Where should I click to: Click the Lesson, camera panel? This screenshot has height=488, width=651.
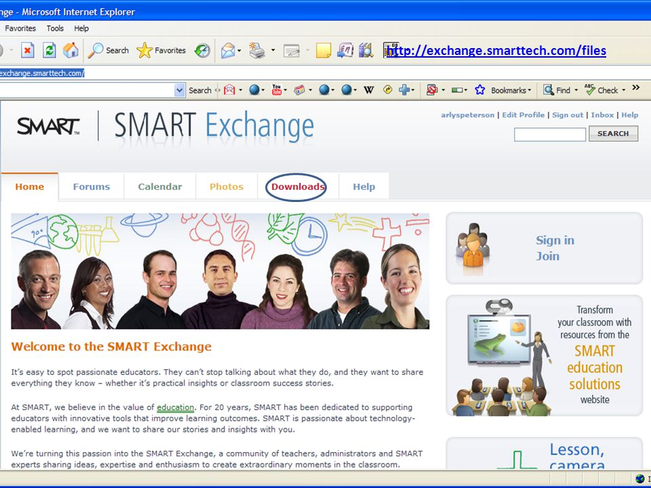click(545, 453)
